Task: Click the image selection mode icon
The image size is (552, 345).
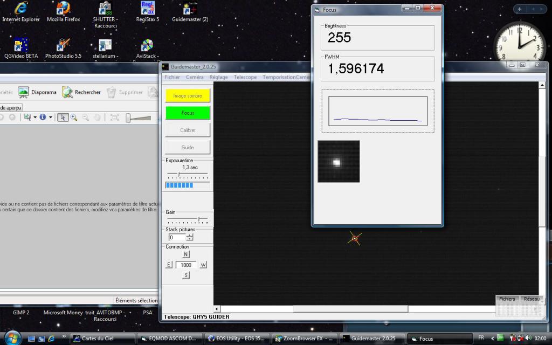Action: (27, 117)
